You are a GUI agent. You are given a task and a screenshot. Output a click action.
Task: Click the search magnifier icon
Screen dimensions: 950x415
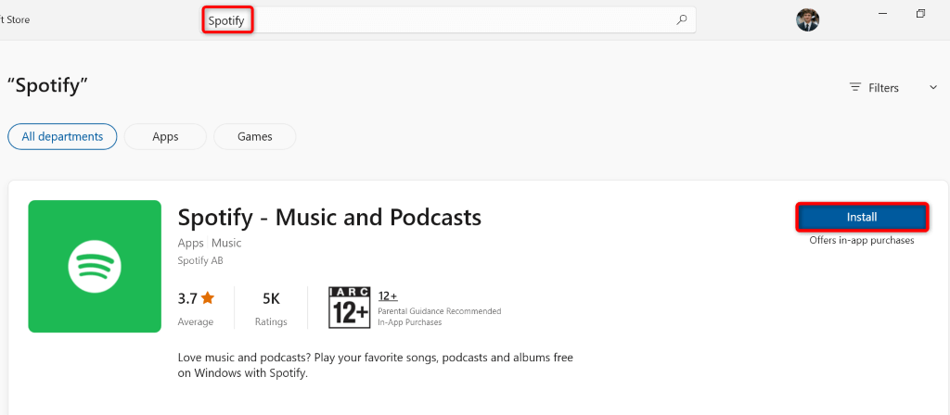682,19
